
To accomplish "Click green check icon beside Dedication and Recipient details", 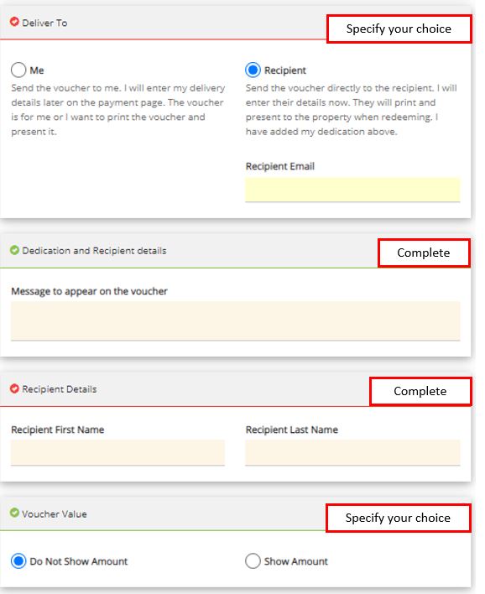I will pos(14,250).
